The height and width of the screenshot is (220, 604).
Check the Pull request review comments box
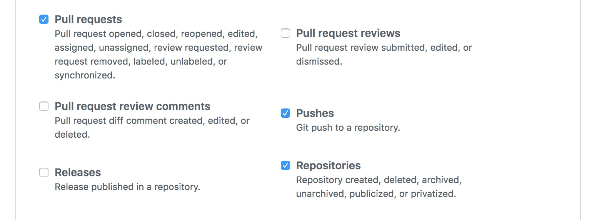click(x=44, y=106)
